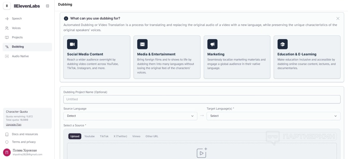Viewport: 348px width, 159px height.
Task: Switch to the Other URL source tab
Action: (152, 136)
